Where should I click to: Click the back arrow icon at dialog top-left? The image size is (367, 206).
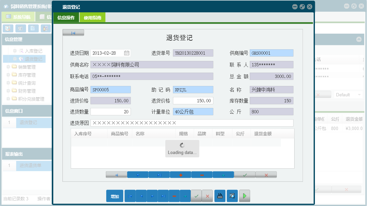pyautogui.click(x=73, y=32)
